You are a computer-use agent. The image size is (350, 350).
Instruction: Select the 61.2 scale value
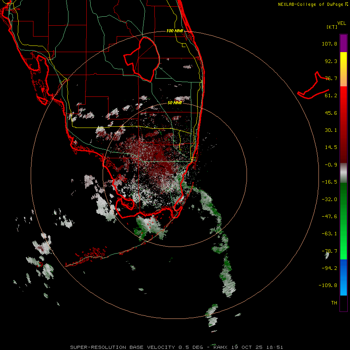click(331, 96)
